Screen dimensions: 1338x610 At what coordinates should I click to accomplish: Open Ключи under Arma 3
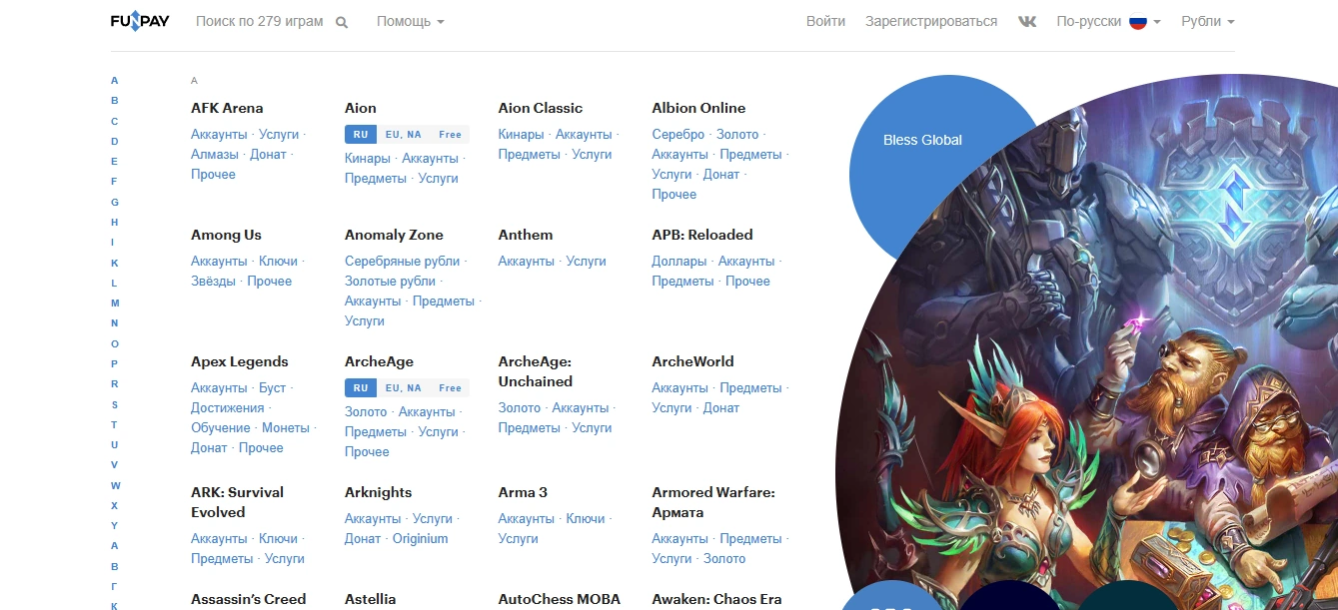(x=586, y=518)
